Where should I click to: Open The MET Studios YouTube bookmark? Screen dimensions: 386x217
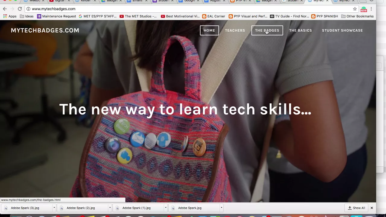(x=138, y=16)
